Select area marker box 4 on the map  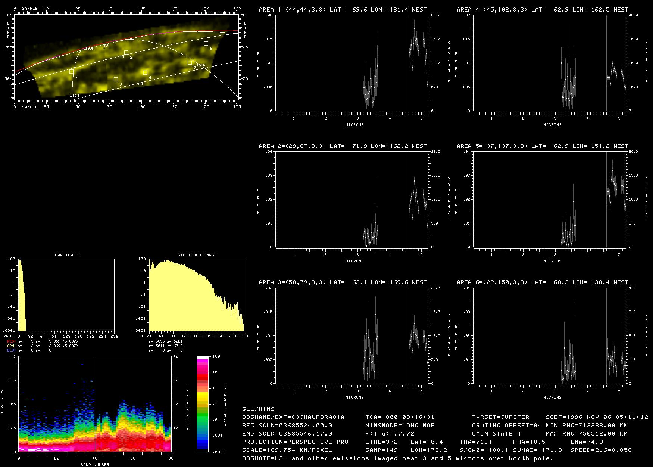[x=145, y=72]
